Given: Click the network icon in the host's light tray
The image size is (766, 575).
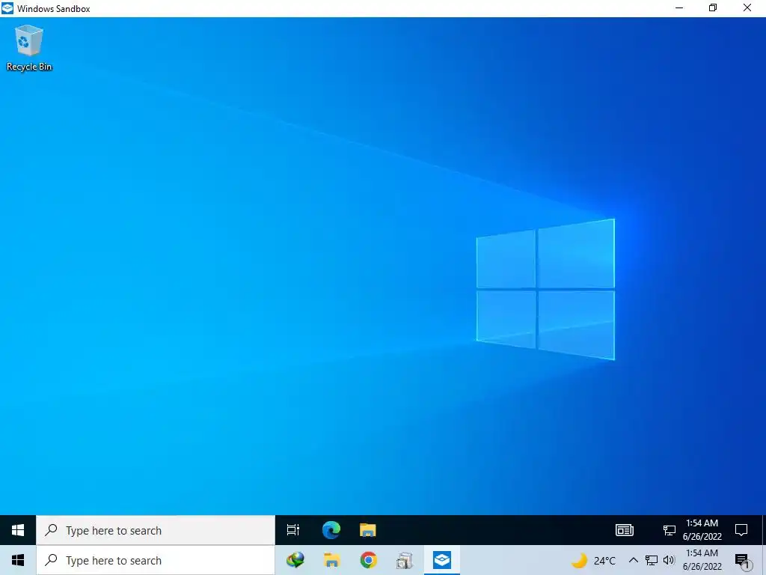Looking at the screenshot, I should click(x=652, y=560).
